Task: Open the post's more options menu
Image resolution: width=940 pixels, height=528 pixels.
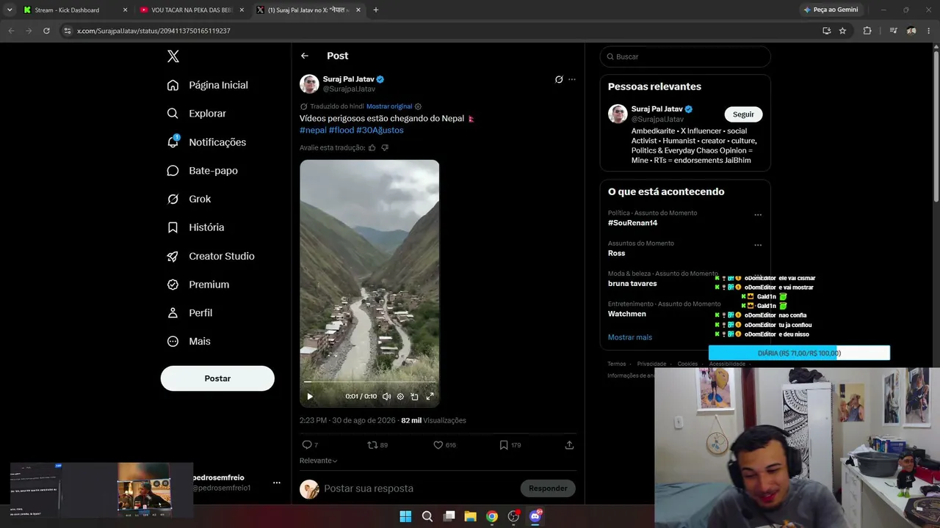Action: (x=572, y=79)
